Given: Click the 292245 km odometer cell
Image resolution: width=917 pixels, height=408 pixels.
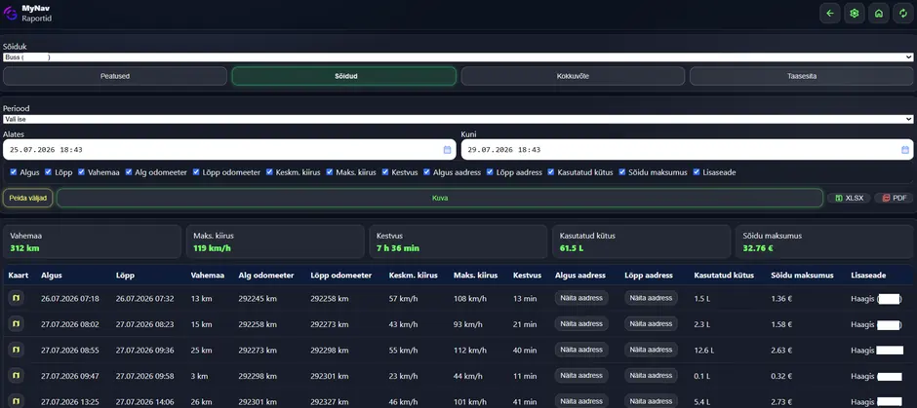Looking at the screenshot, I should 258,299.
